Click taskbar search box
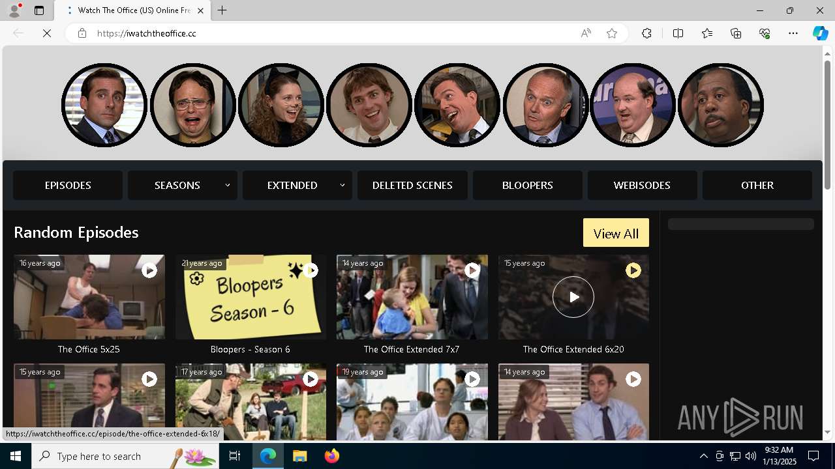 pos(126,456)
